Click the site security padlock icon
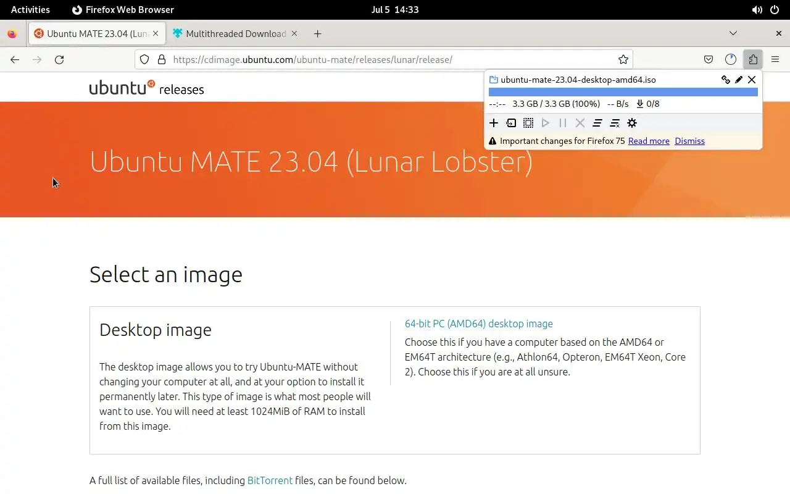This screenshot has height=494, width=790. tap(162, 60)
